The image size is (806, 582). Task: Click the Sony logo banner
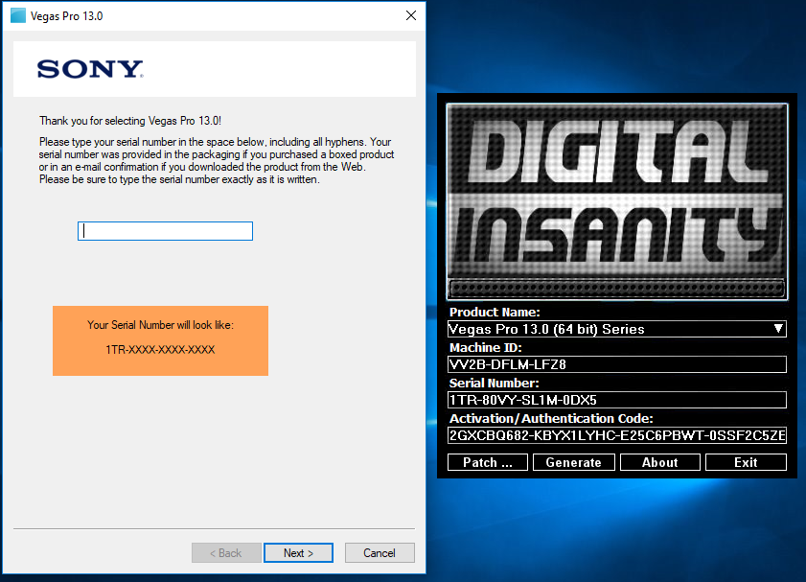tap(215, 69)
